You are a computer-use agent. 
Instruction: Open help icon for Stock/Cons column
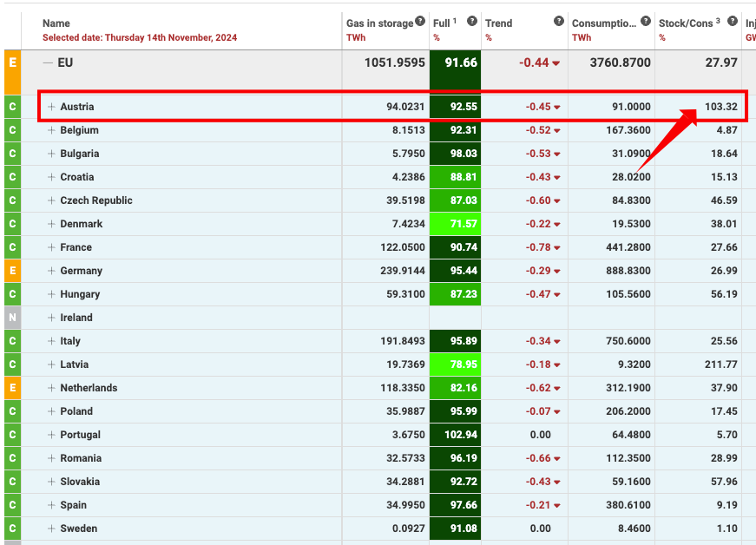(733, 21)
